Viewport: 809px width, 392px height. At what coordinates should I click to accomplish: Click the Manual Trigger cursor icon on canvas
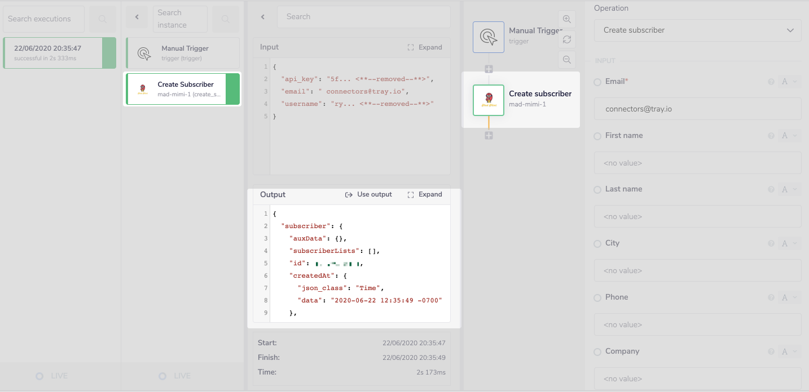tap(488, 37)
